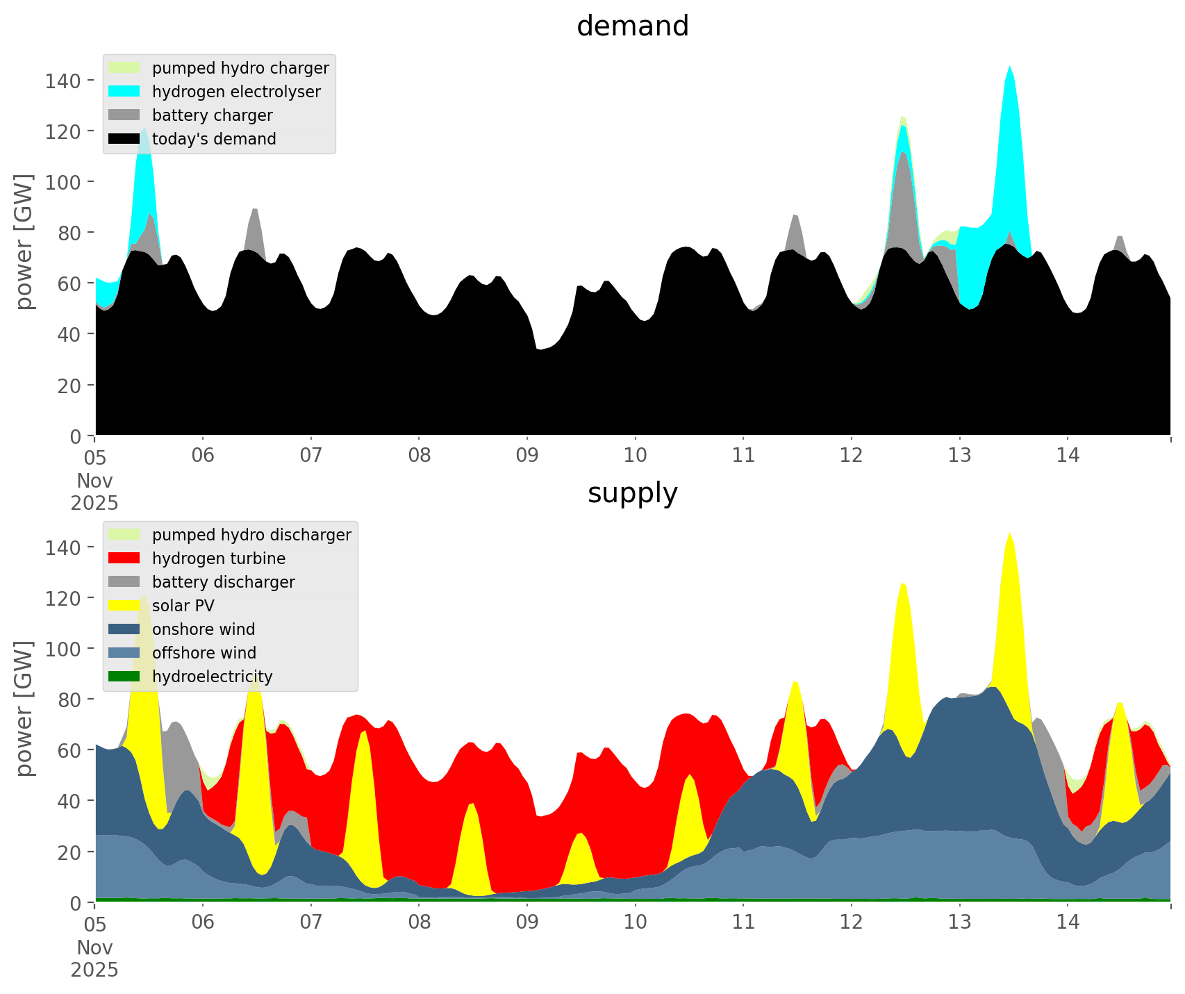Click the onshore wind legend swatch
The image size is (1185, 994).
pos(124,629)
